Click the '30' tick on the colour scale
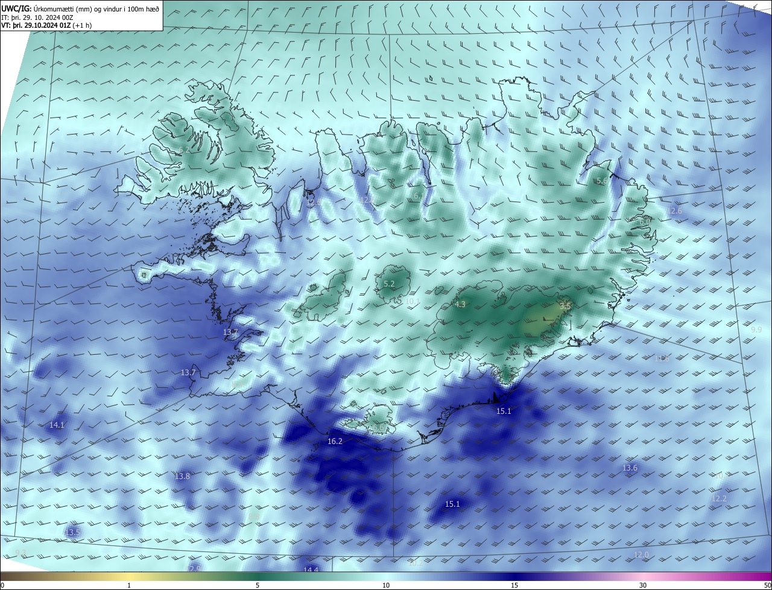 pos(643,585)
